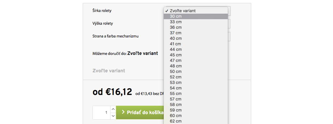The image size is (333, 124).
Task: Add product with Pridať do košíka button
Action: 140,113
